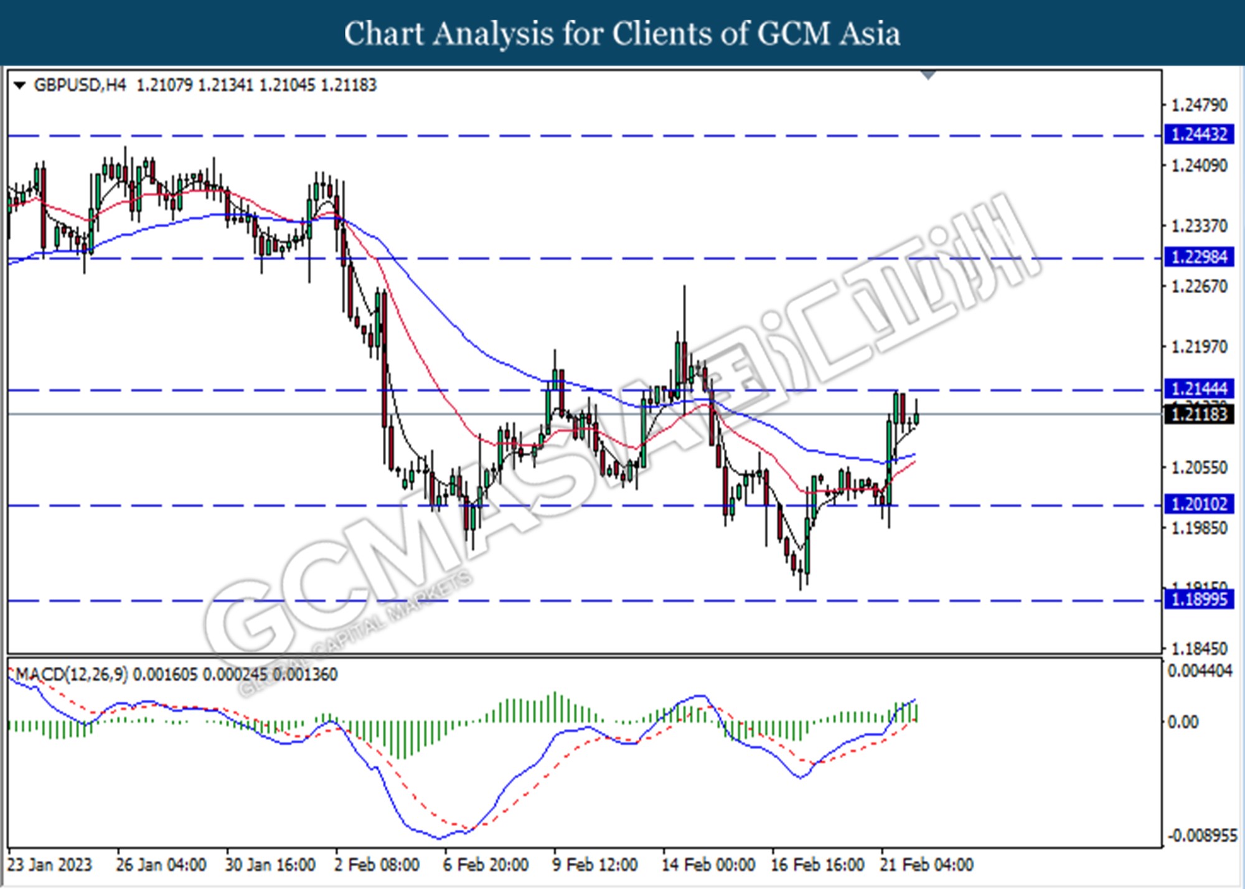
Task: Click the 26 Jan 04:00 time label
Action: point(161,865)
